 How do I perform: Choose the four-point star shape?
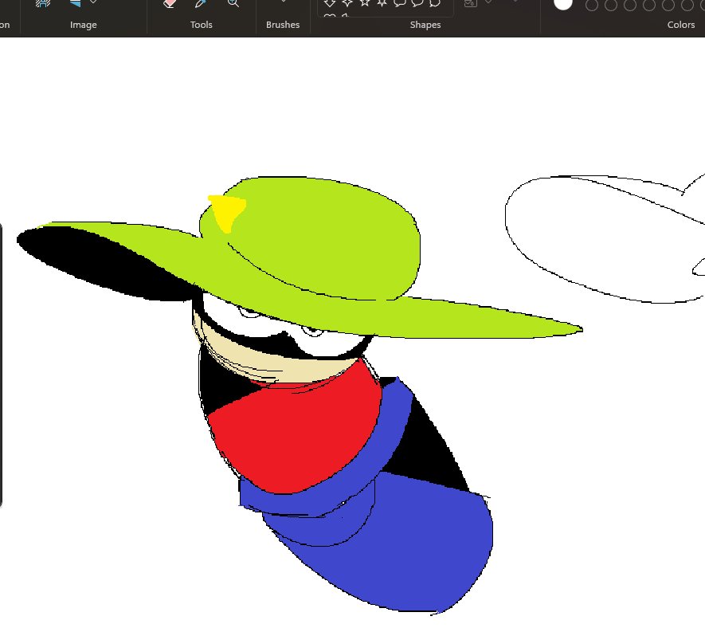[x=347, y=2]
